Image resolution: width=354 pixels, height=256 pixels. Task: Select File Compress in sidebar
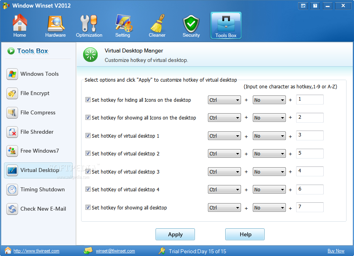(x=38, y=113)
